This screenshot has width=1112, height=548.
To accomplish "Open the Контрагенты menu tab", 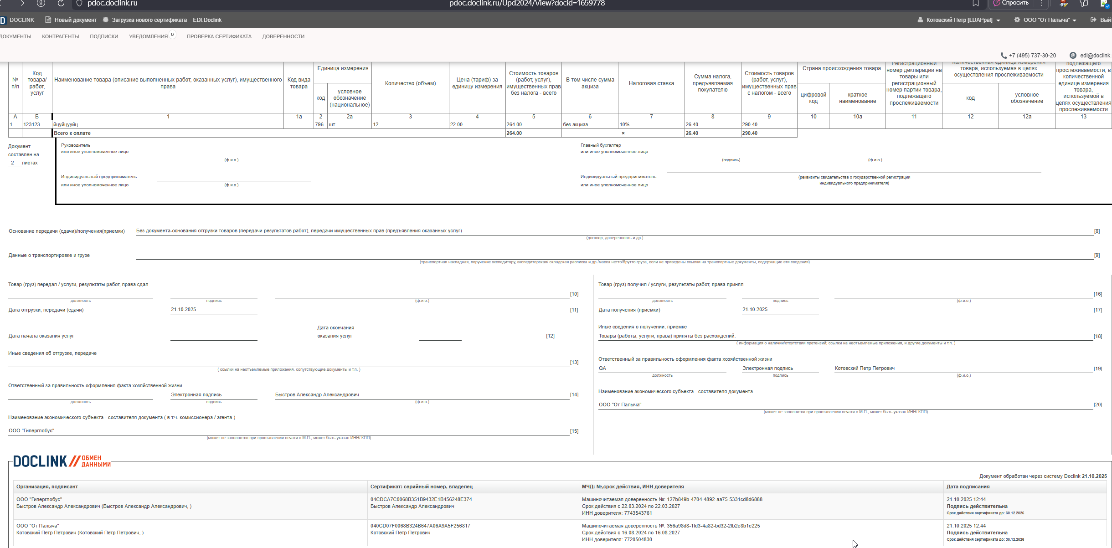I will click(61, 36).
